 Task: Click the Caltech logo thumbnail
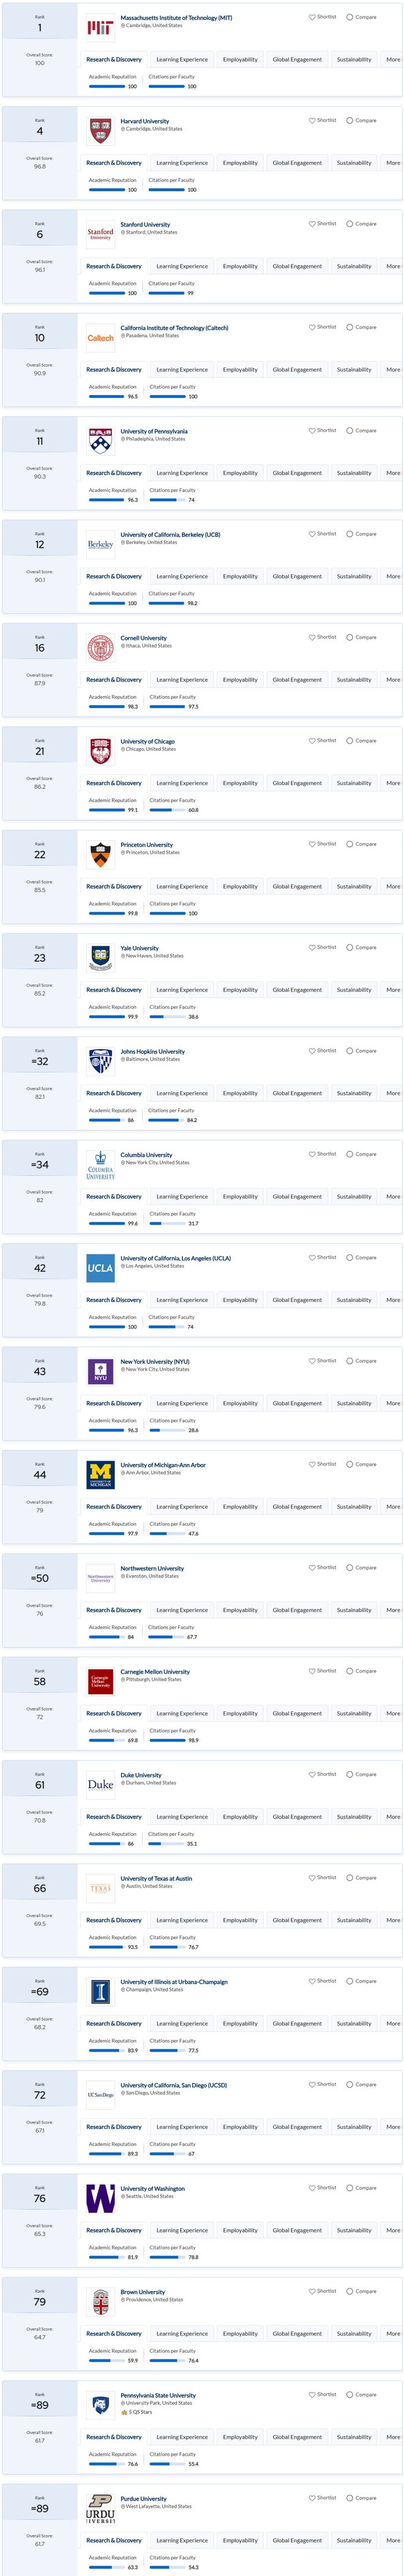click(x=101, y=338)
